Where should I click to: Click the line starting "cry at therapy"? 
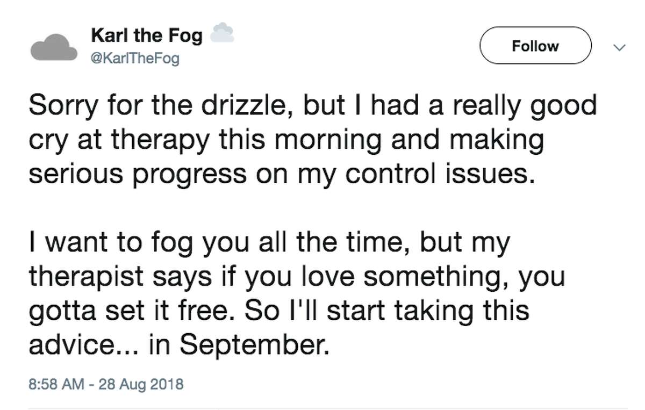(x=285, y=140)
